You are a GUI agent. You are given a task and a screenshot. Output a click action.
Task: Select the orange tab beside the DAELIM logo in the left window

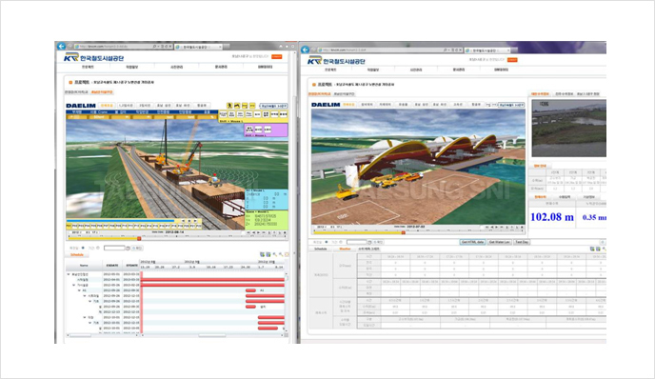pos(107,106)
